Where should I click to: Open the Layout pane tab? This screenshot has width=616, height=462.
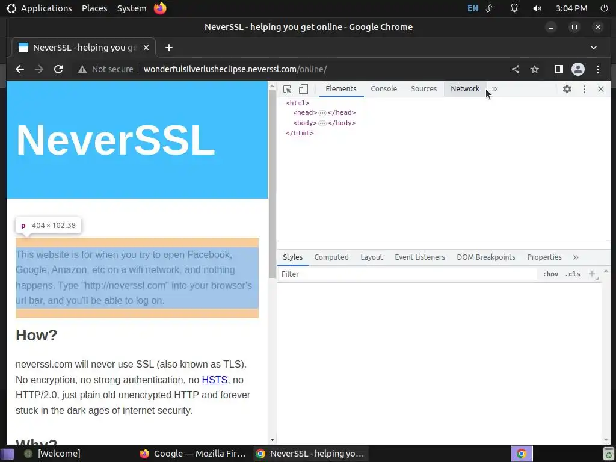pos(372,257)
